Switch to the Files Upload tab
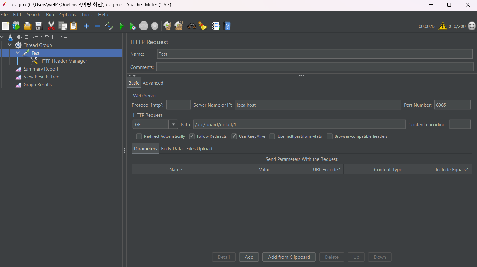The height and width of the screenshot is (267, 477). 199,149
